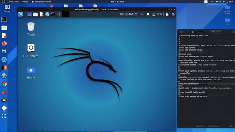235x132 pixels.
Task: Click the show desktop icon in Kali panel
Action: coord(29,14)
